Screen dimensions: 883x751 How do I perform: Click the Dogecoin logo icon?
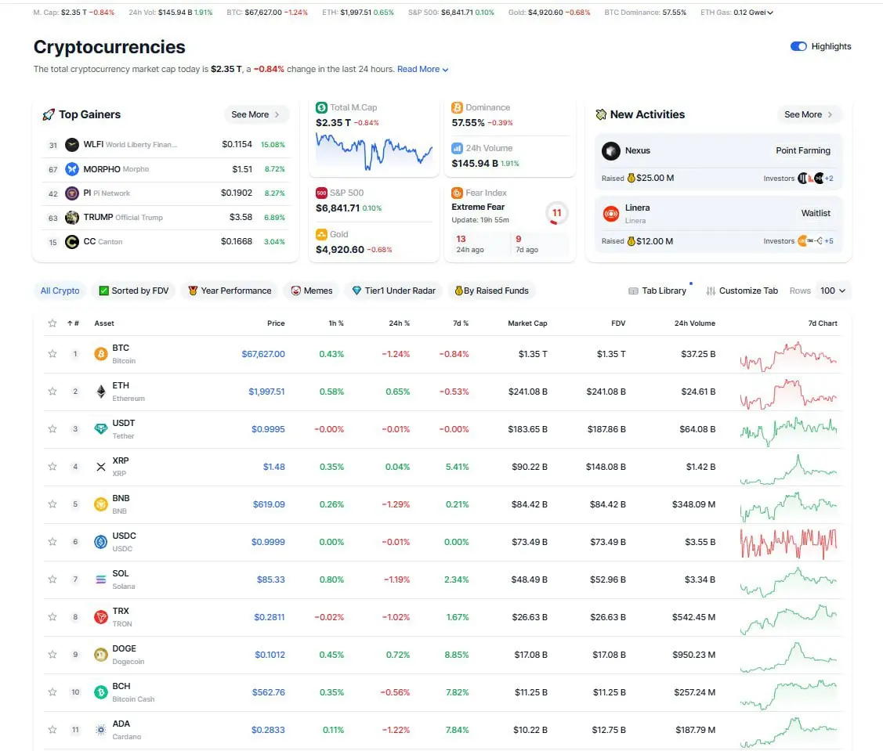tap(101, 654)
